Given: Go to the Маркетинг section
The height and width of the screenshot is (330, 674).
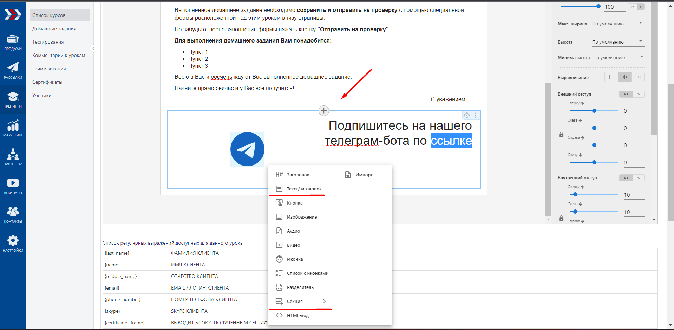Looking at the screenshot, I should [13, 128].
